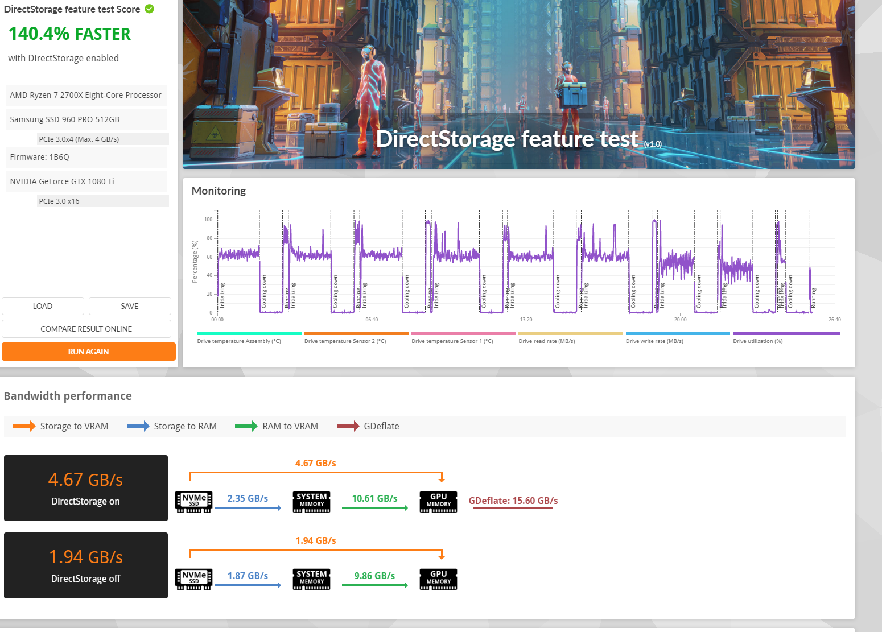Select the GPU MEMORY icon in DirectStorage off row

pyautogui.click(x=438, y=579)
